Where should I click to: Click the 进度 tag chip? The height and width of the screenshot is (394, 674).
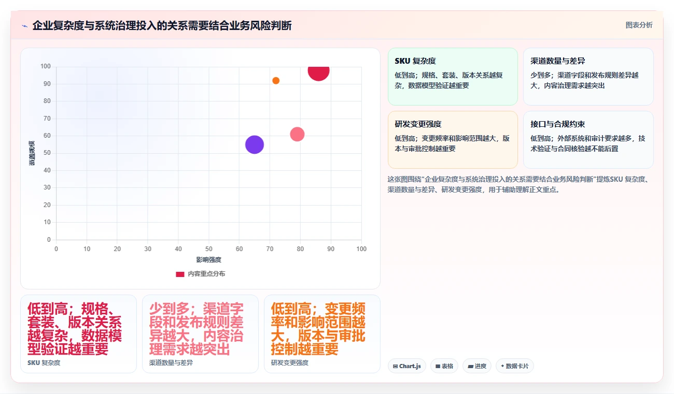point(476,366)
